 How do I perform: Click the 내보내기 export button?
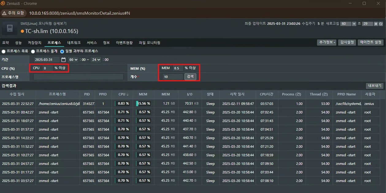[x=375, y=86]
